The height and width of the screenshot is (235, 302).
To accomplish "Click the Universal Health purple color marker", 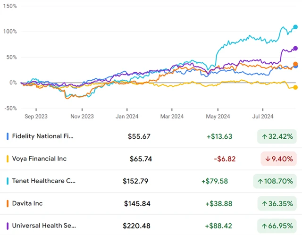I will 8,226.
